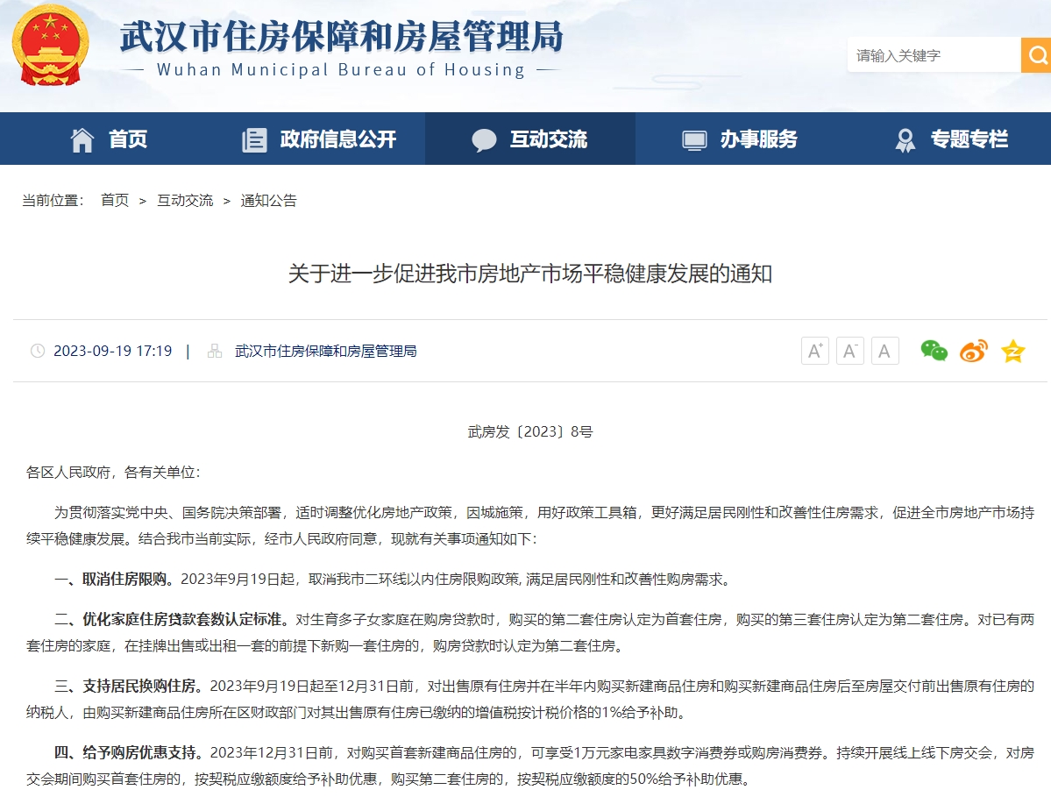Image resolution: width=1051 pixels, height=797 pixels.
Task: Open the 政府信息公开 menu
Action: coord(337,139)
